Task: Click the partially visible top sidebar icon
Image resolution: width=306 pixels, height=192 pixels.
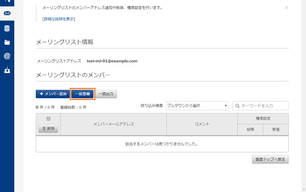Action: pyautogui.click(x=7, y=2)
